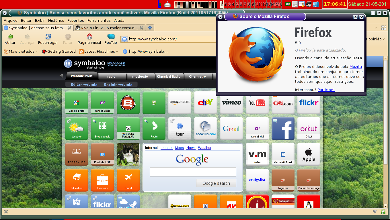Image resolution: width=390 pixels, height=220 pixels.
Task: Follow the Participe! link
Action: (326, 90)
